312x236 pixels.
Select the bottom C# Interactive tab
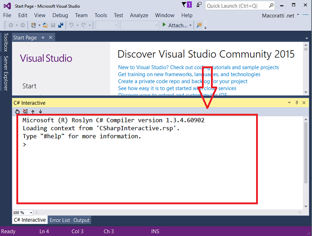(x=30, y=220)
